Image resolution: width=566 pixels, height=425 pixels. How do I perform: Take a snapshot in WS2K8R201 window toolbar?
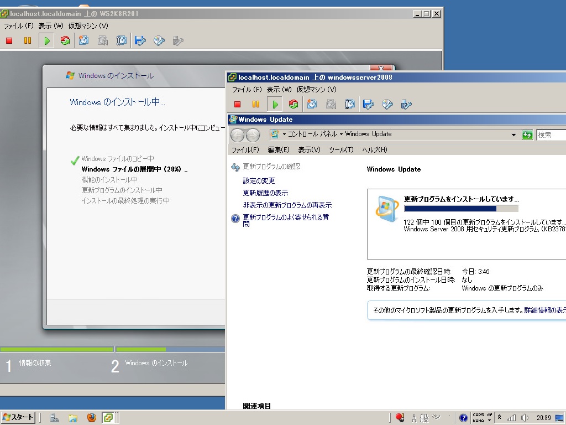pos(84,40)
